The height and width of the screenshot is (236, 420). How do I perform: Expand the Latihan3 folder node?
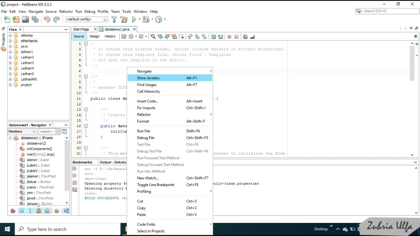tap(10, 63)
